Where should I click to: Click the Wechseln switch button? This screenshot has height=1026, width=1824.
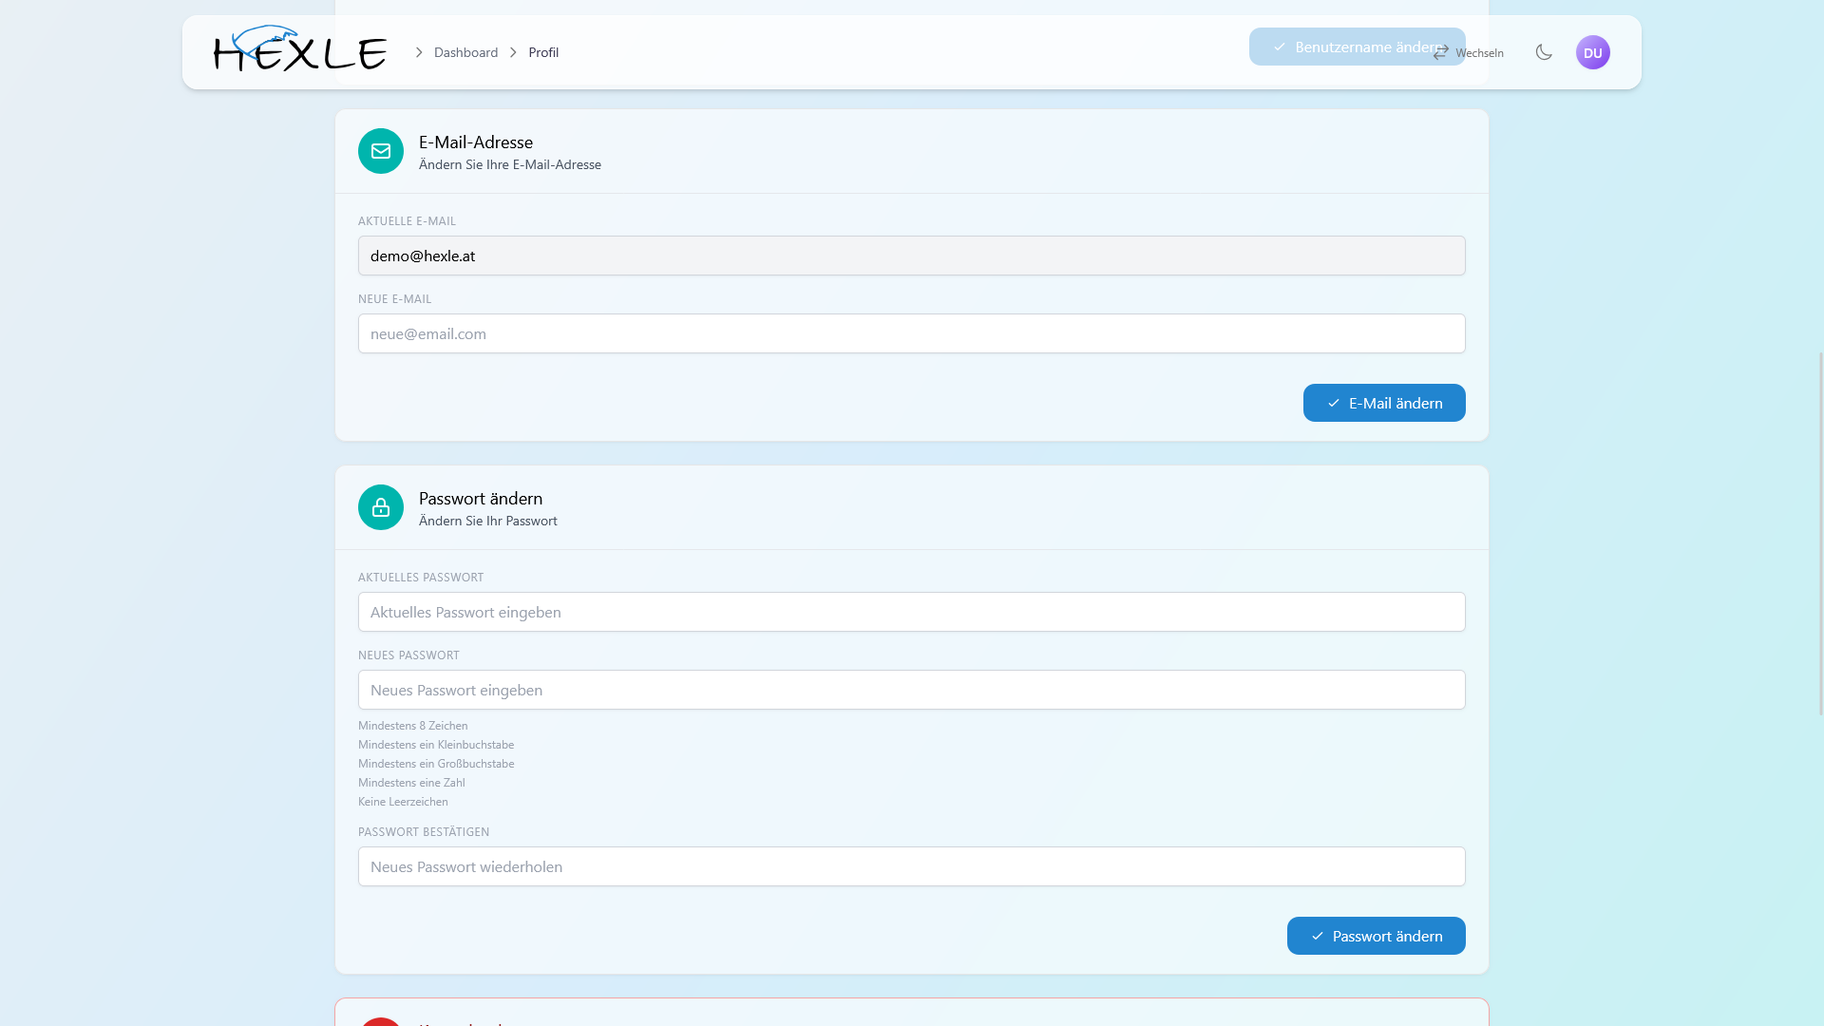pos(1468,52)
